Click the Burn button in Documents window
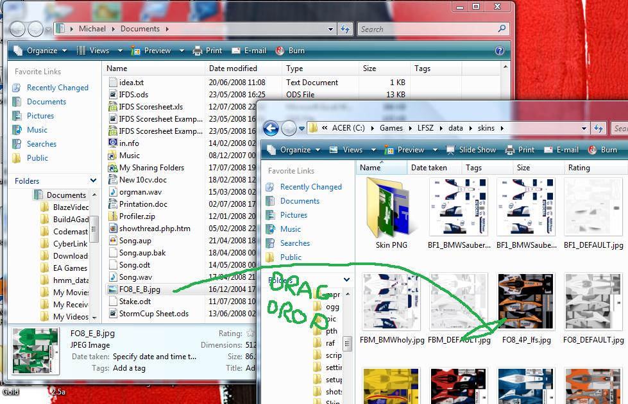Viewport: 628px width, 404px height. tap(291, 51)
